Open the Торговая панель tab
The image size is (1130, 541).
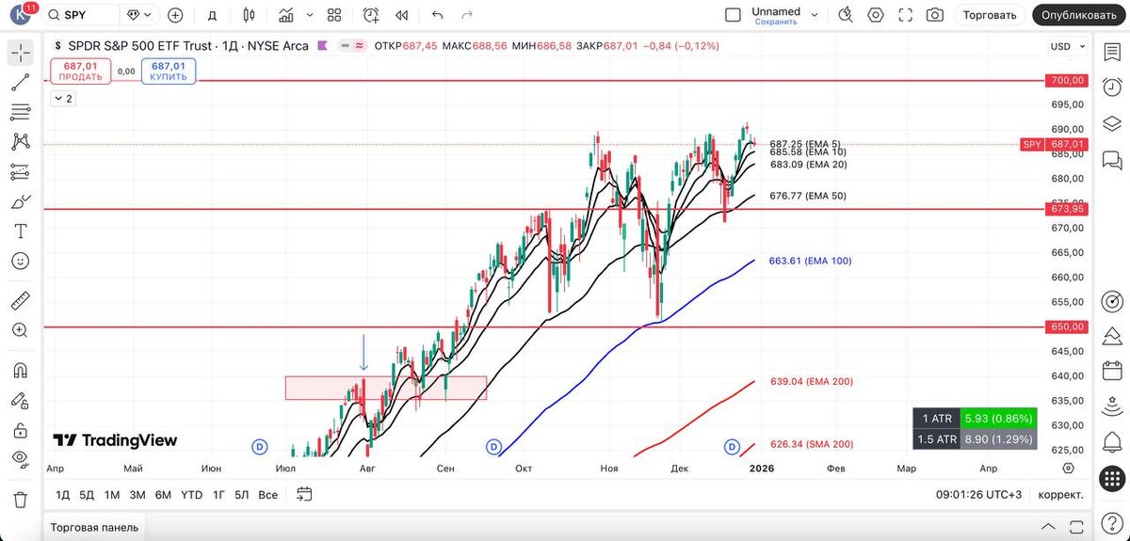[x=94, y=527]
